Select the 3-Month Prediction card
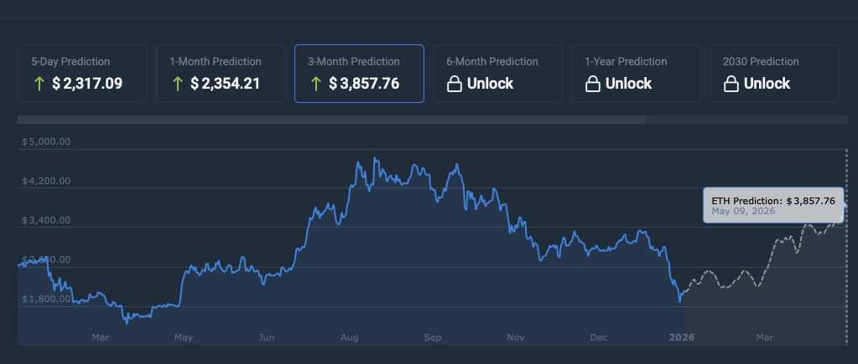The height and width of the screenshot is (364, 858). point(360,74)
